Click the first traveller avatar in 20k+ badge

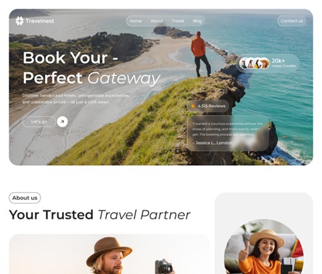(x=243, y=63)
